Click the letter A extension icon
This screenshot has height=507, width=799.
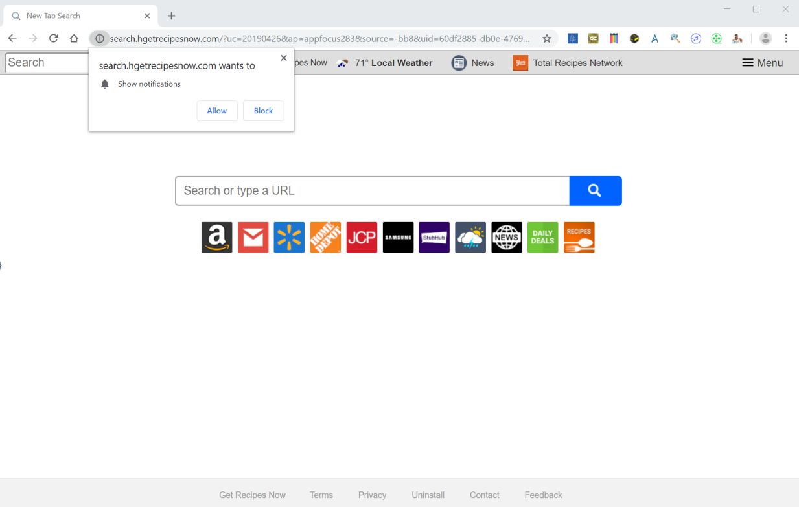(x=654, y=38)
